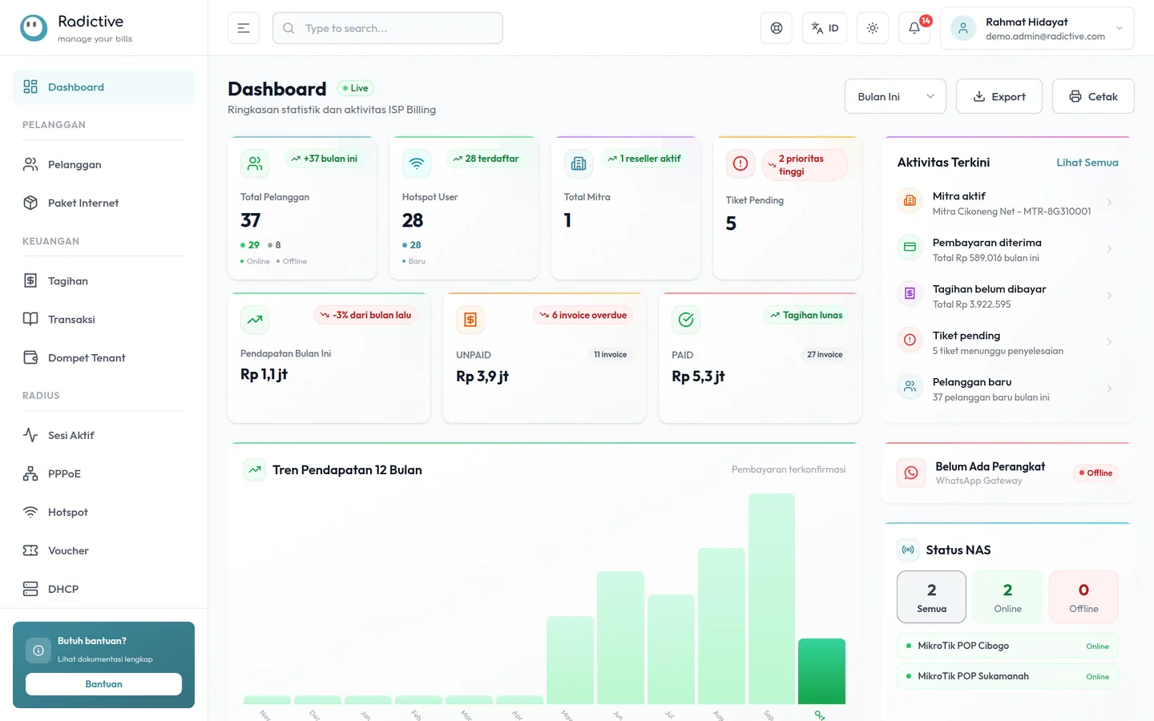This screenshot has height=721, width=1154.
Task: Click the Transaksi book icon
Action: click(30, 319)
